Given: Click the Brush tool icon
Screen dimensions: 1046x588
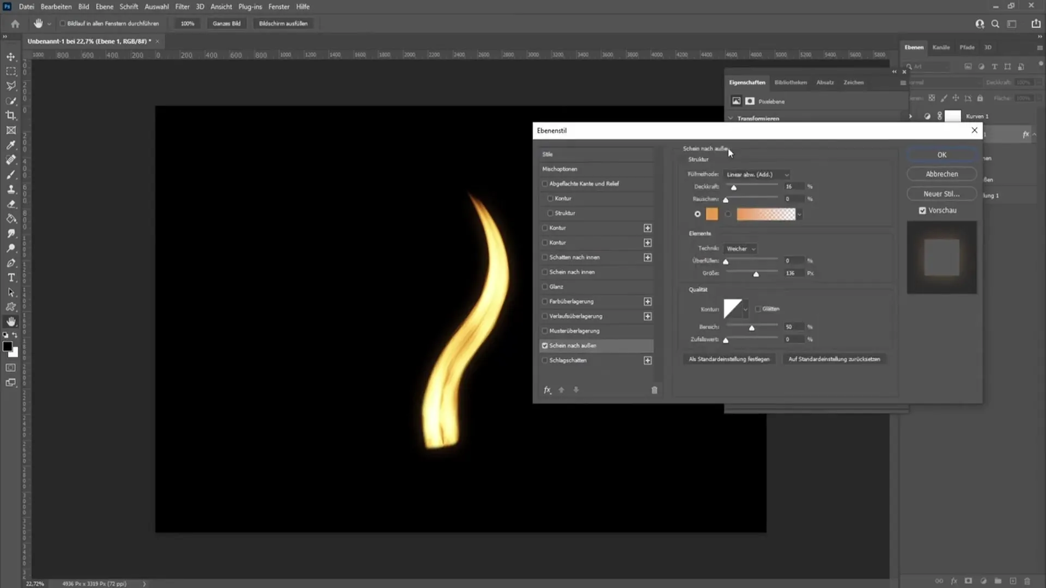Looking at the screenshot, I should (x=11, y=173).
